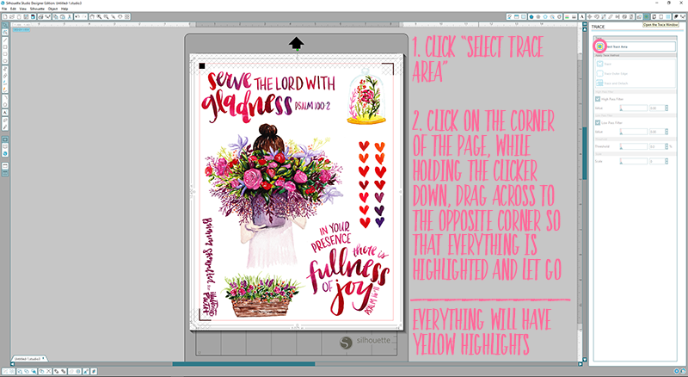The width and height of the screenshot is (688, 377).
Task: Adjust the Threshold slider
Action: point(634,146)
